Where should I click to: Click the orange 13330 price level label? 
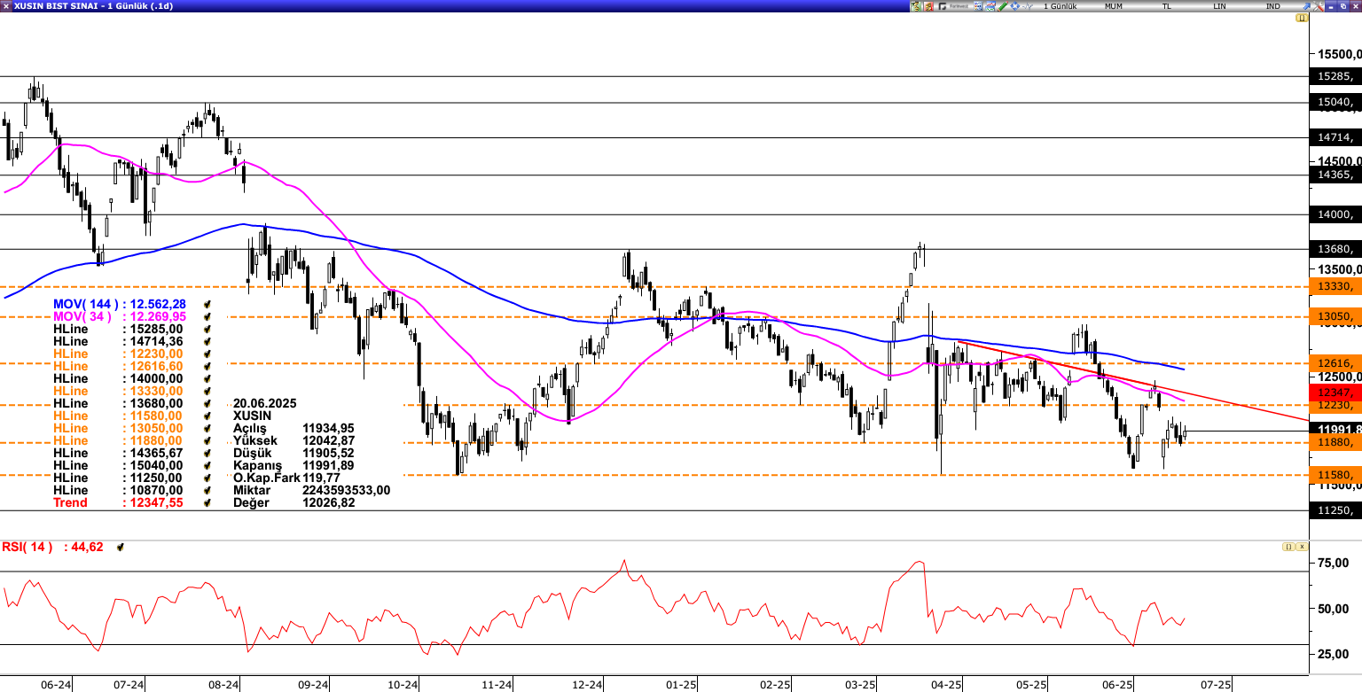pos(1335,286)
